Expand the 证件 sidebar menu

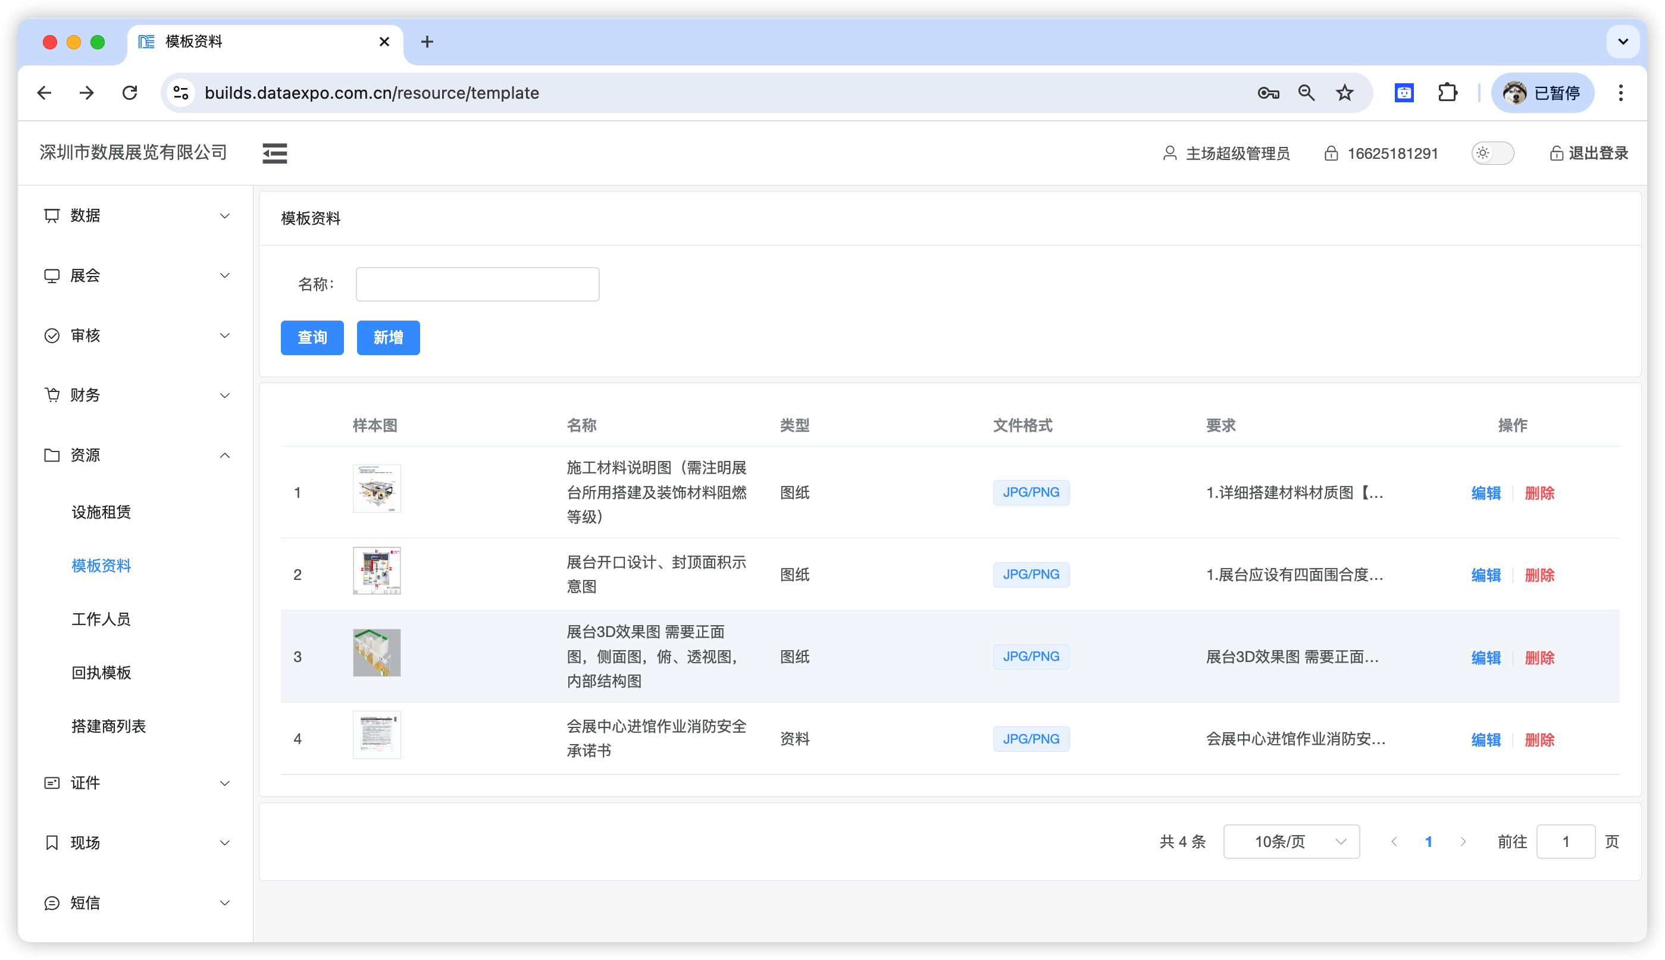[x=136, y=783]
